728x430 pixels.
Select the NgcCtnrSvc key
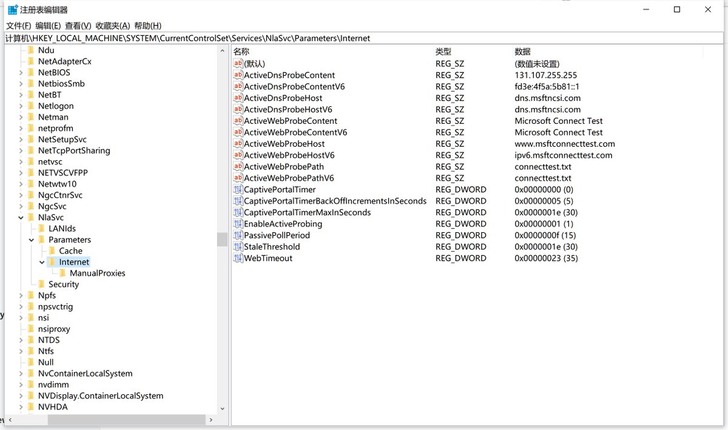[60, 195]
